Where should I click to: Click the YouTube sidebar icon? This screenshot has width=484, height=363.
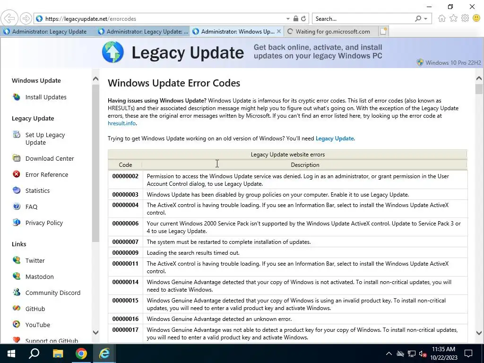point(17,324)
